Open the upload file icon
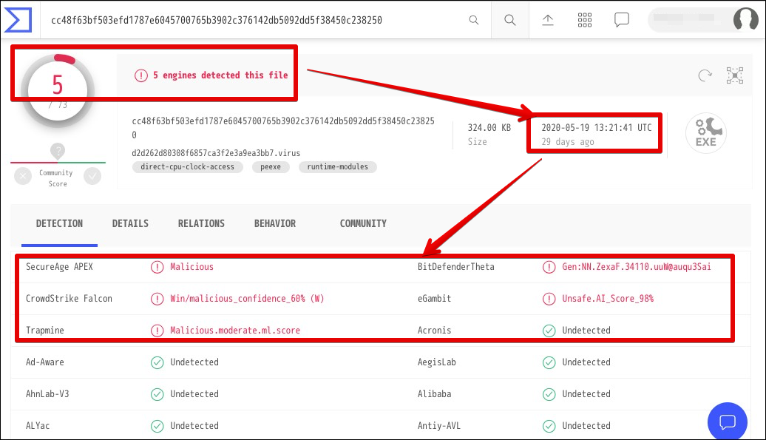Image resolution: width=766 pixels, height=440 pixels. click(548, 20)
